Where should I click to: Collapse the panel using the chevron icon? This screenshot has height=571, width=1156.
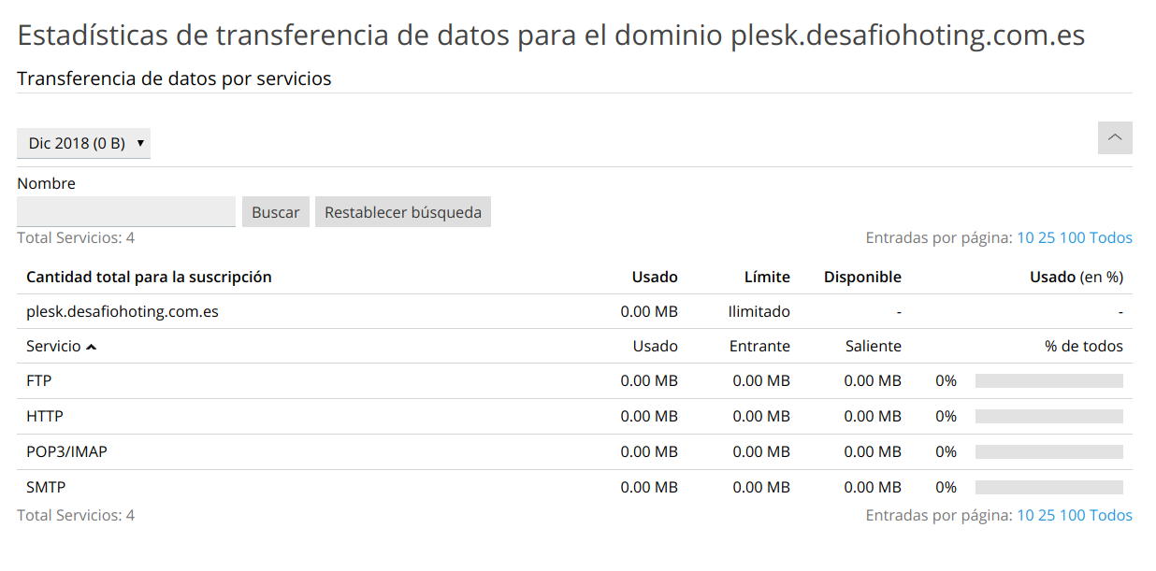[1115, 137]
